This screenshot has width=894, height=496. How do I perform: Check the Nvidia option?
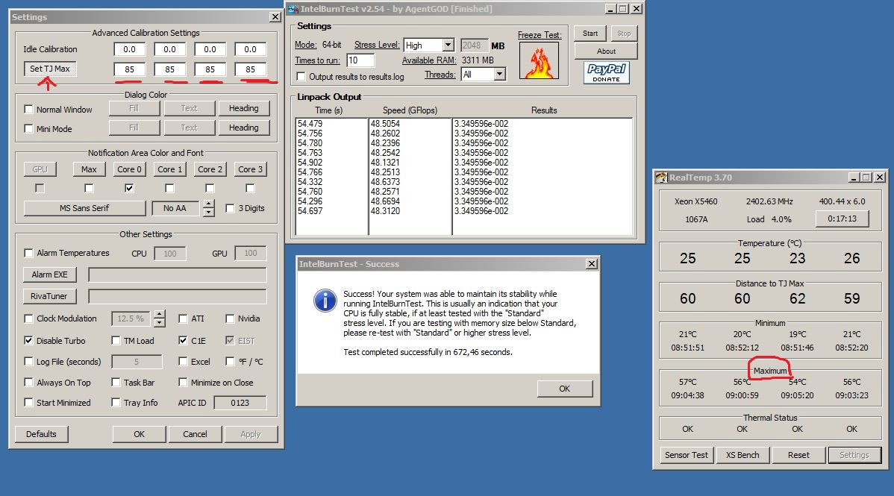pyautogui.click(x=230, y=318)
